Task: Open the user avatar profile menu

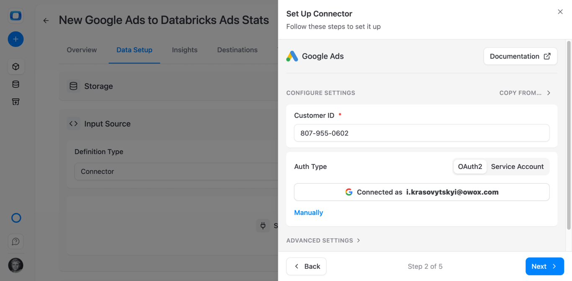Action: click(15, 266)
